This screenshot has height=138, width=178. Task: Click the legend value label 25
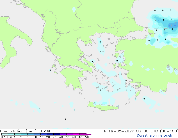[x=54, y=137]
